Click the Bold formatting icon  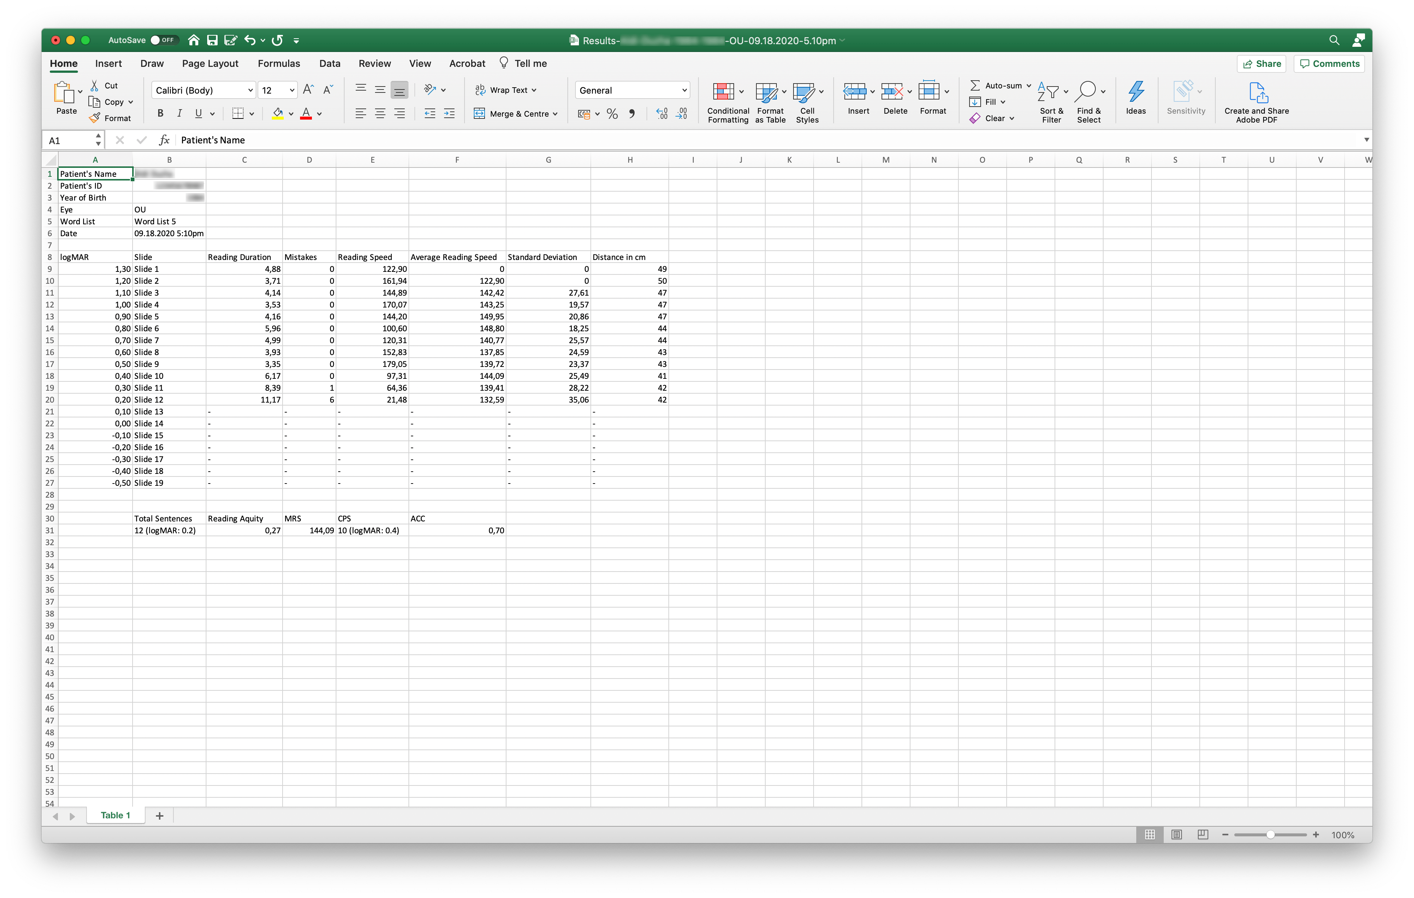point(160,114)
